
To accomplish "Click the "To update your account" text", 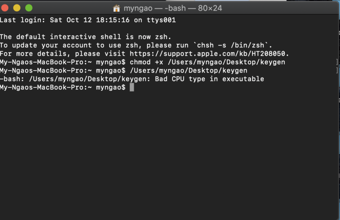I will click(46, 45).
